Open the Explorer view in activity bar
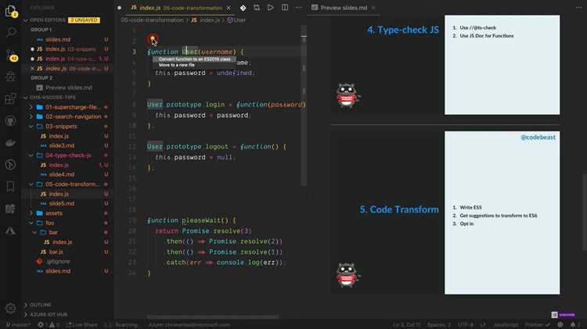Screen dimensions: 587x329 (10, 11)
